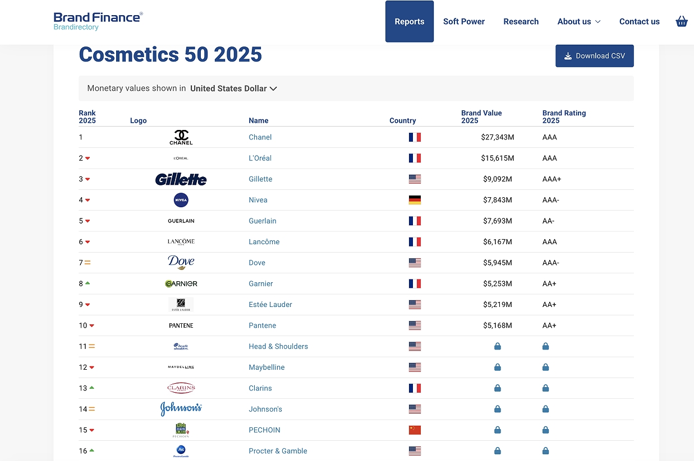Click the Chinese flag in PECHOIN row

point(415,430)
